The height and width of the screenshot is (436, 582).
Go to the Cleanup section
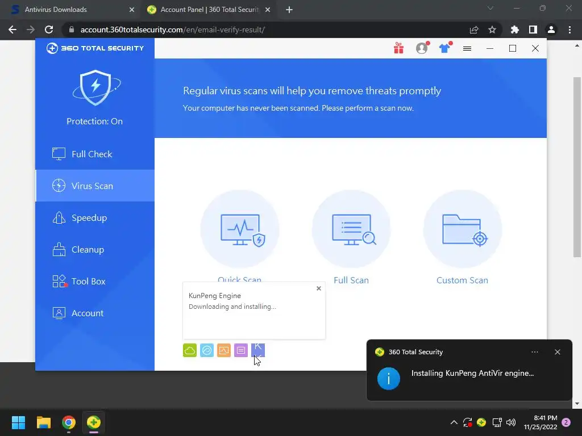[x=95, y=250]
